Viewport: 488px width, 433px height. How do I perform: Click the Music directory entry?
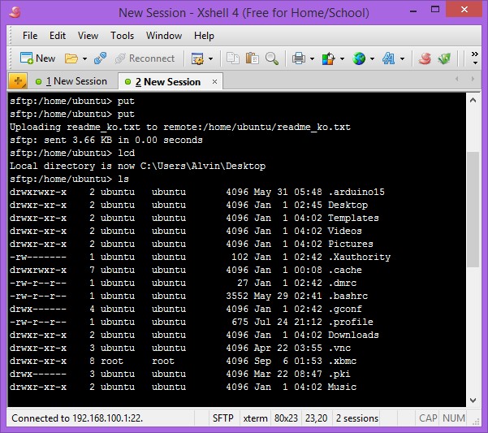coord(342,387)
